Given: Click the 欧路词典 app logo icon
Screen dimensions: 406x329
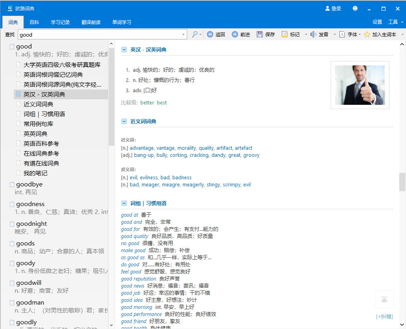Looking at the screenshot, I should pos(10,8).
